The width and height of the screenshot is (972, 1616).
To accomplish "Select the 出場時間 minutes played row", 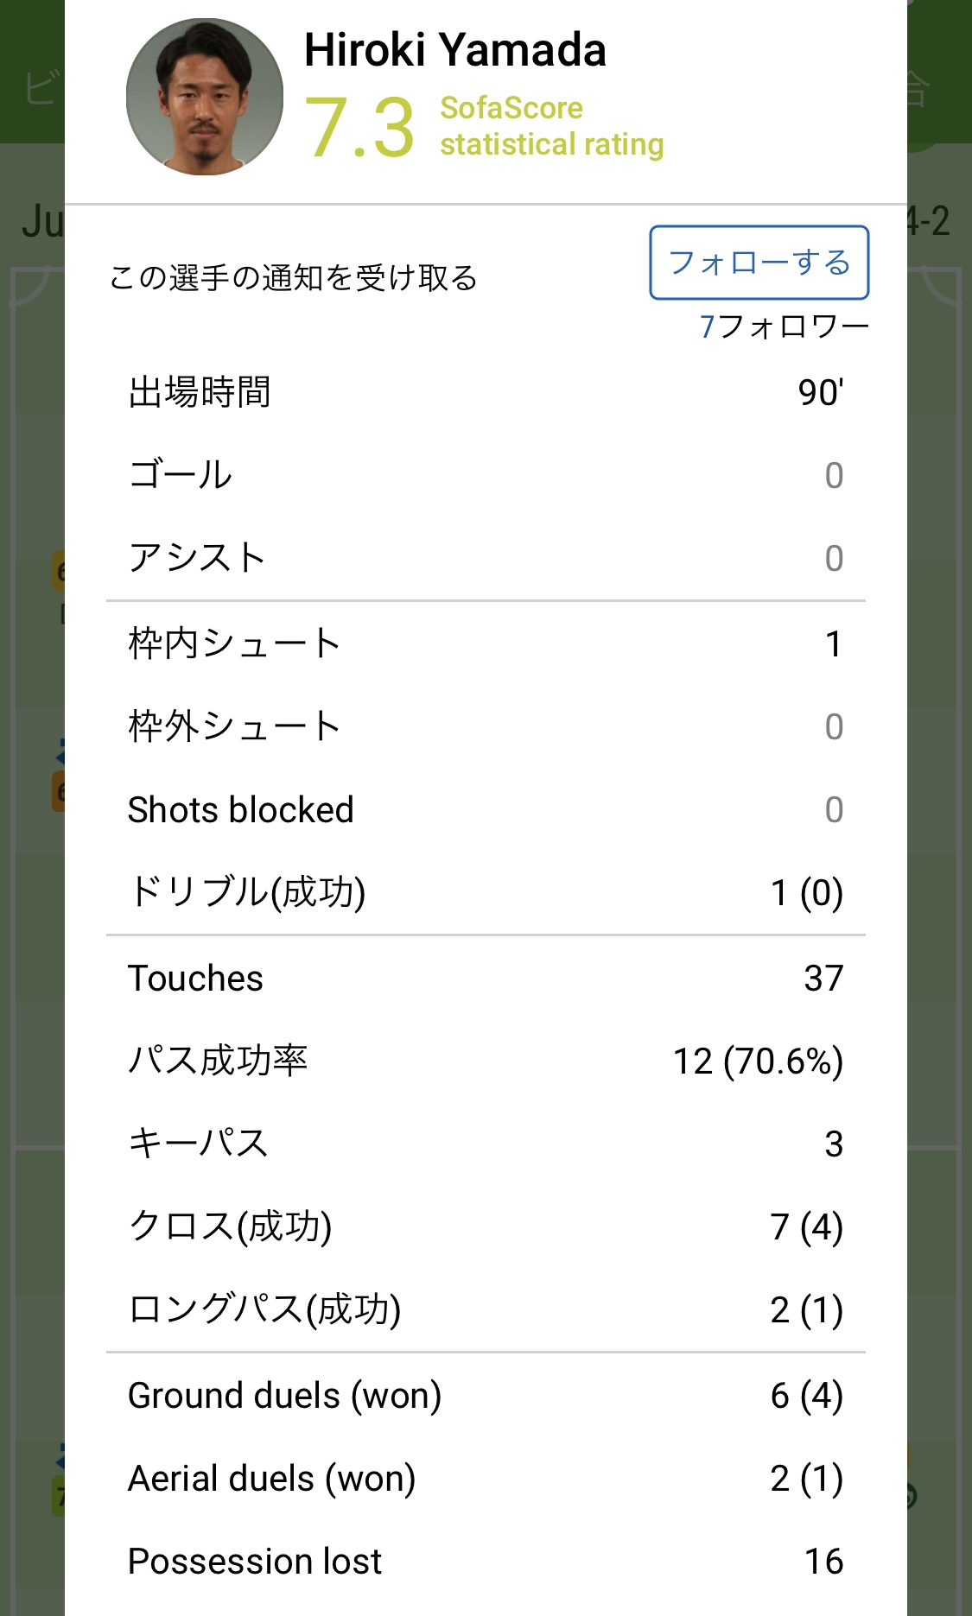I will [486, 392].
